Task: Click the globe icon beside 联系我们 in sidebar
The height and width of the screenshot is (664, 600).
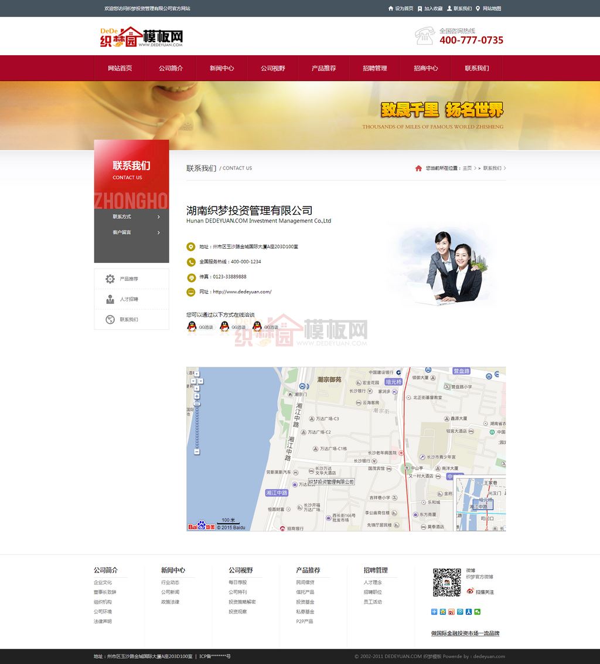Action: 110,320
